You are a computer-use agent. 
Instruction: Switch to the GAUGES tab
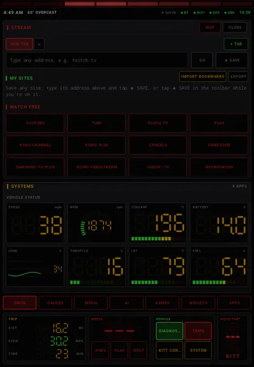55,303
